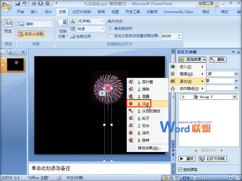Open the 强调(M) effect submenu
This screenshot has width=242, height=181.
188,74
